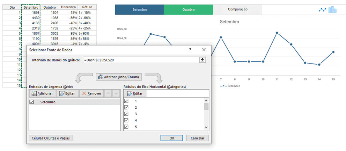Add a new legend series with Adicionar
This screenshot has width=346, height=151.
[42, 93]
